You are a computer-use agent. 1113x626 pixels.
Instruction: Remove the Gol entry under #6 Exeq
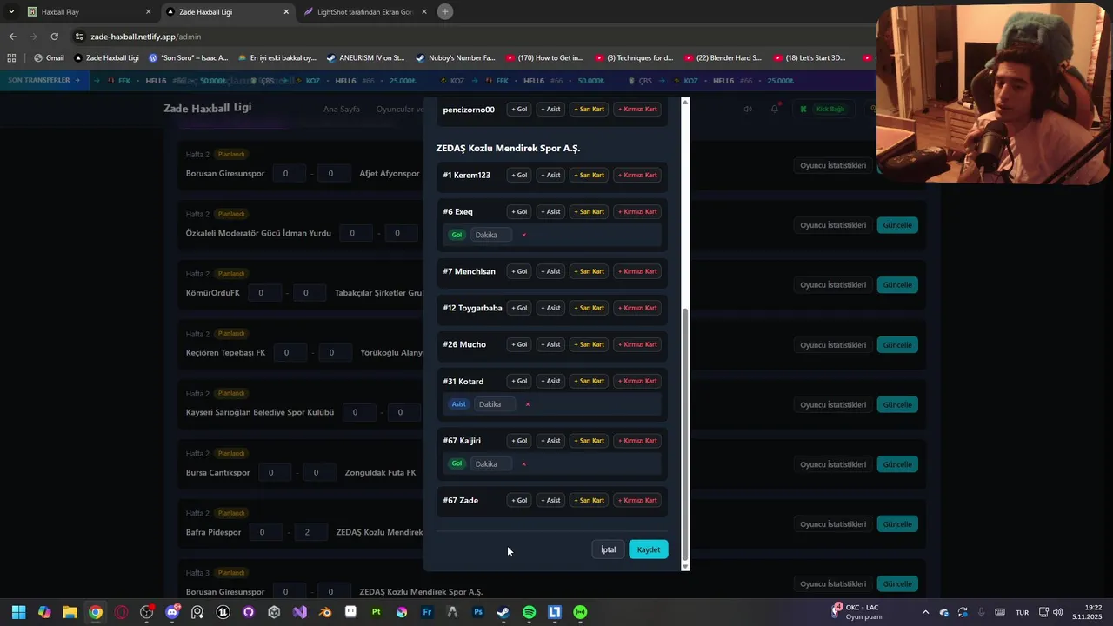[523, 235]
